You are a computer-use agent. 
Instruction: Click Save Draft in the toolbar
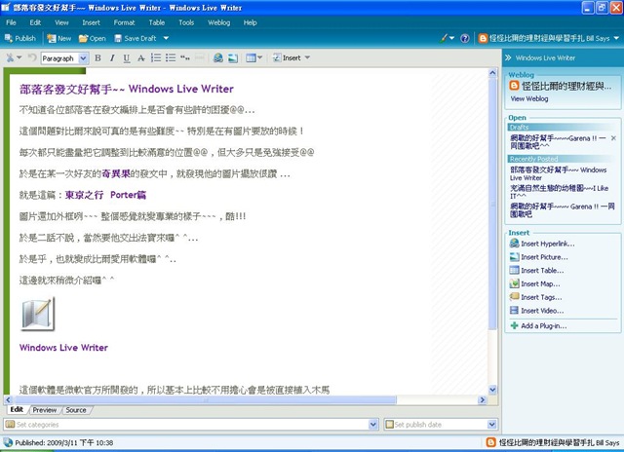coord(136,39)
